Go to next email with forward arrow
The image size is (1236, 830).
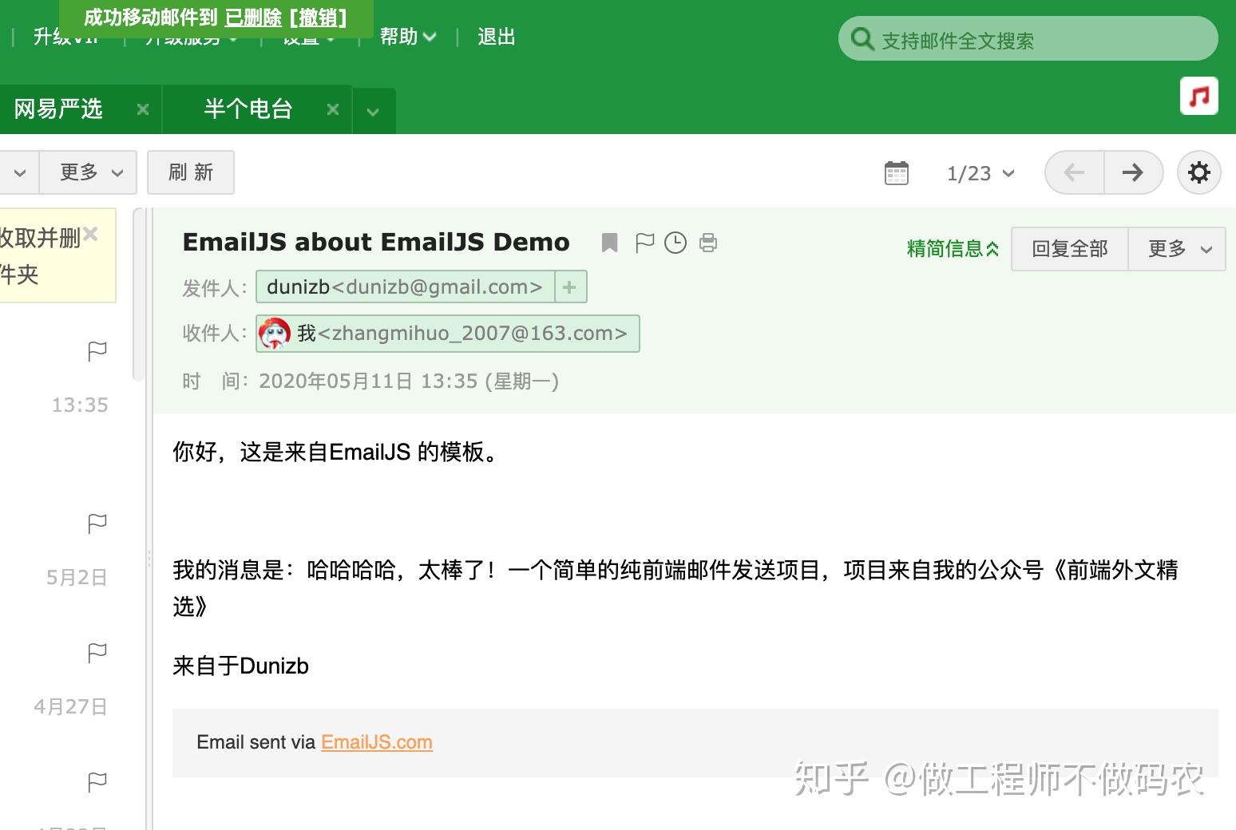tap(1133, 172)
